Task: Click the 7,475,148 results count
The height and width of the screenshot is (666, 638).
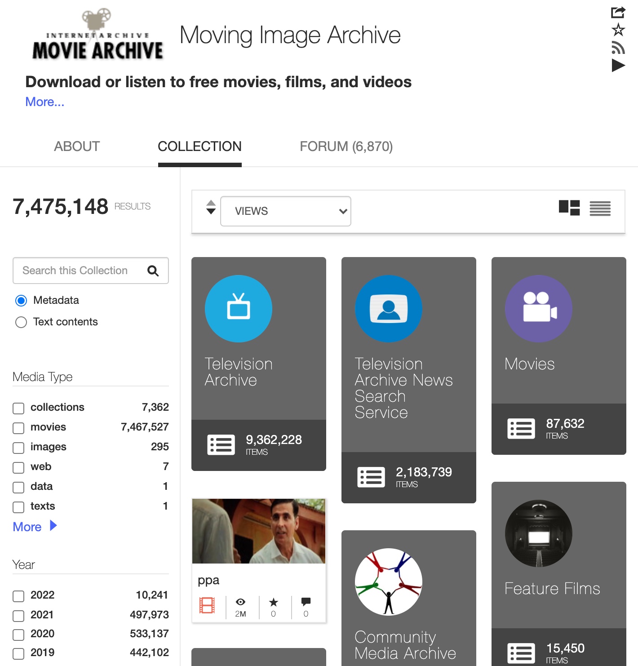Action: click(61, 207)
